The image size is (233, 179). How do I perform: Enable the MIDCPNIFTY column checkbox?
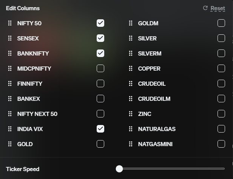100,68
